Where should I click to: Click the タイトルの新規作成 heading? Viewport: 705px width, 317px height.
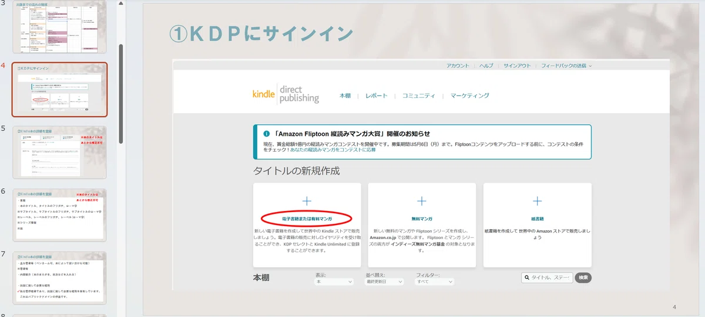coord(296,171)
